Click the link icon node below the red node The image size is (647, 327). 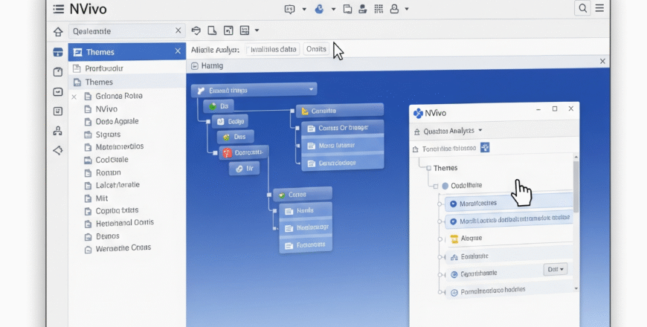tap(244, 169)
